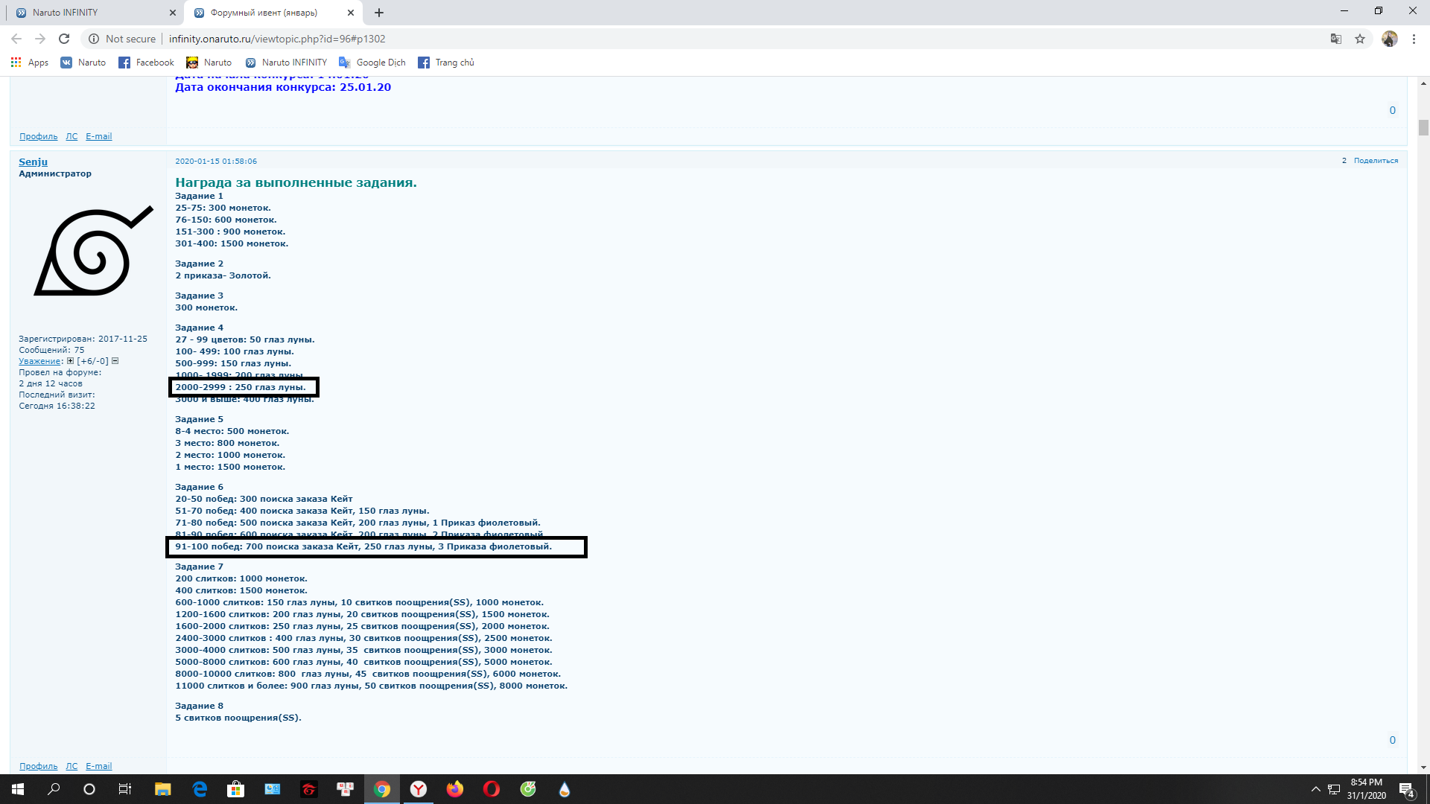Open Профиль link under the upper post
The width and height of the screenshot is (1430, 804).
[38, 136]
